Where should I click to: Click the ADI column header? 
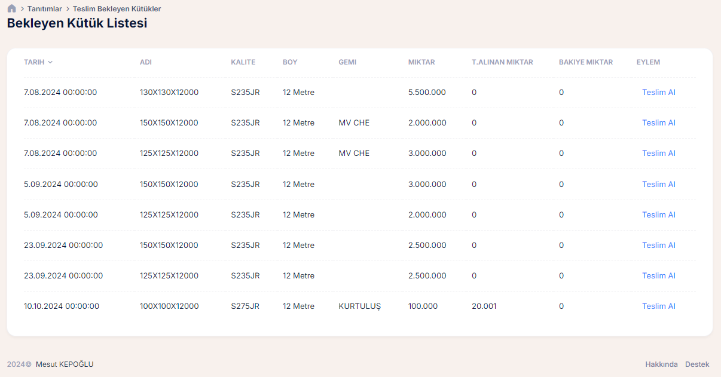click(145, 62)
